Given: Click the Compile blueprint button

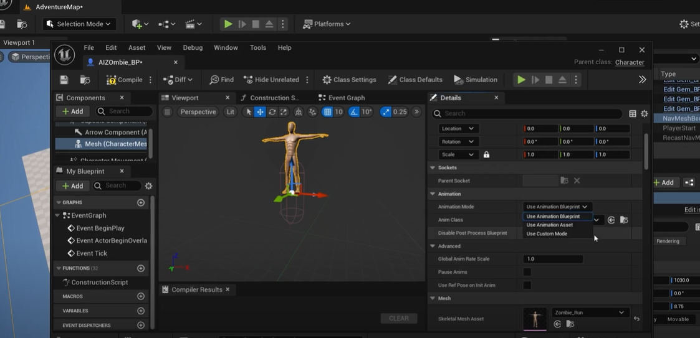Looking at the screenshot, I should pos(125,80).
